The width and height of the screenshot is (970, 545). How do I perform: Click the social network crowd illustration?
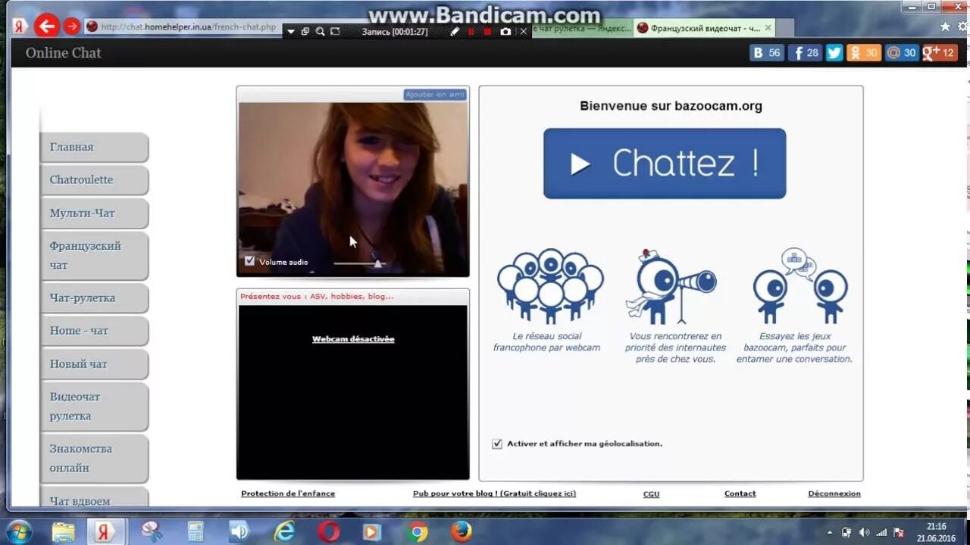tap(550, 285)
